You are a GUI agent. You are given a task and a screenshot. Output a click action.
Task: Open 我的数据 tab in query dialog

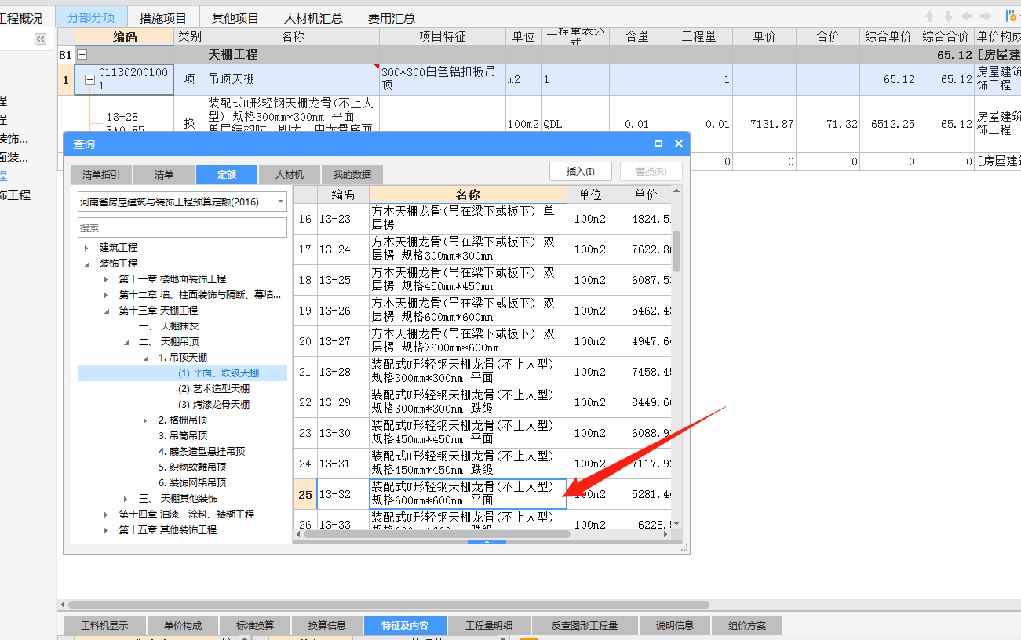pos(352,175)
